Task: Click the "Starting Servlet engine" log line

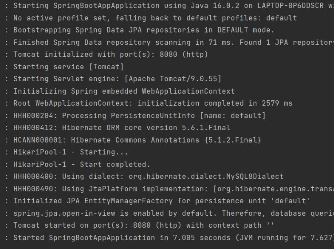Action: [117, 79]
